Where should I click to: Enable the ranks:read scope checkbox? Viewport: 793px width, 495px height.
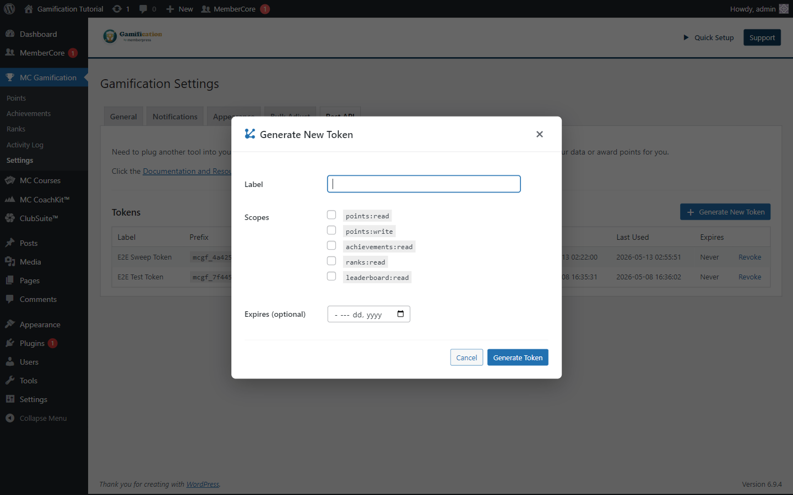tap(332, 261)
